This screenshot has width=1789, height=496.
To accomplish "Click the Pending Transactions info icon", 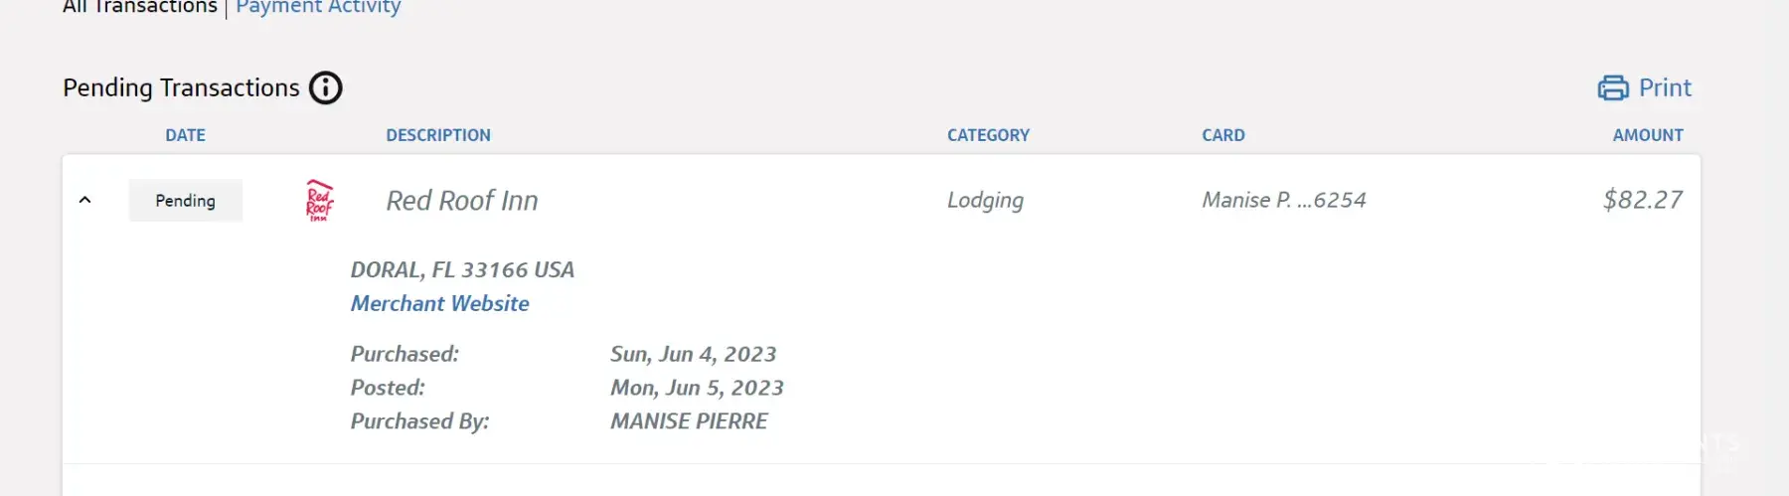I will (x=326, y=88).
